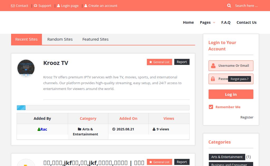Click the Forgot pass.? button
Image resolution: width=270 pixels, height=166 pixels.
point(239,79)
